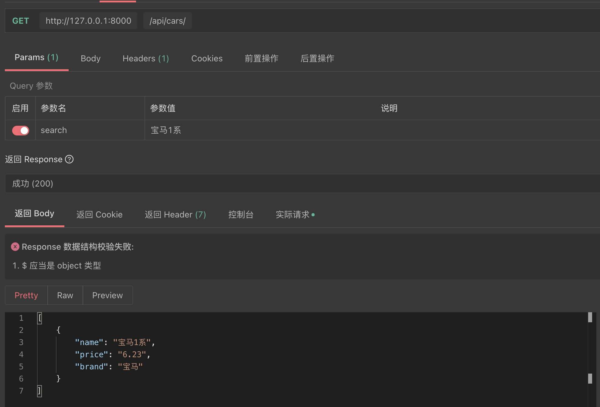Toggle the search query parameter switch off

tap(20, 130)
